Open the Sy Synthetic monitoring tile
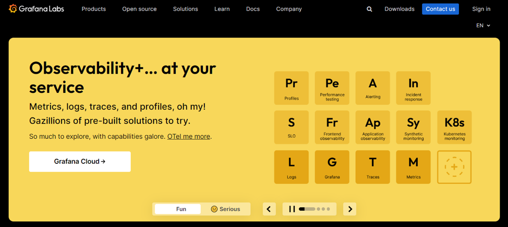This screenshot has width=508, height=227. [x=413, y=127]
